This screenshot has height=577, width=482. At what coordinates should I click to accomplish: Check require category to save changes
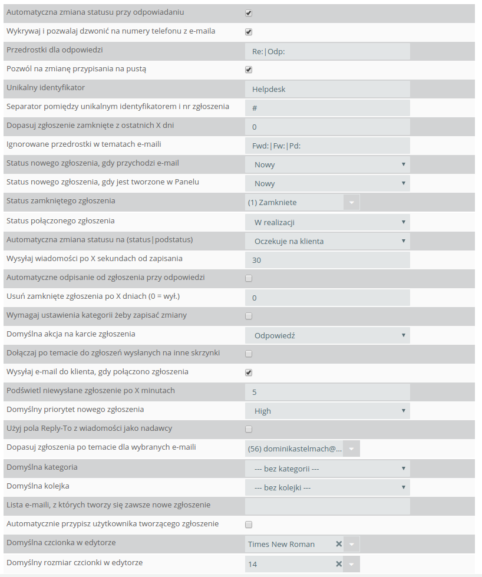(249, 316)
